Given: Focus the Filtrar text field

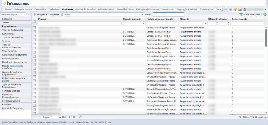Looking at the screenshot, I should coord(169,14).
